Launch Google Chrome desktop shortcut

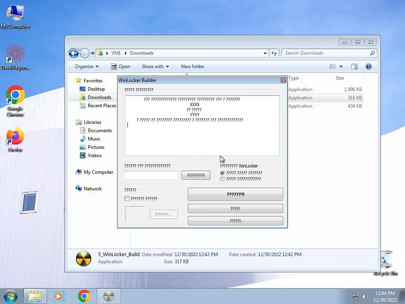(15, 101)
